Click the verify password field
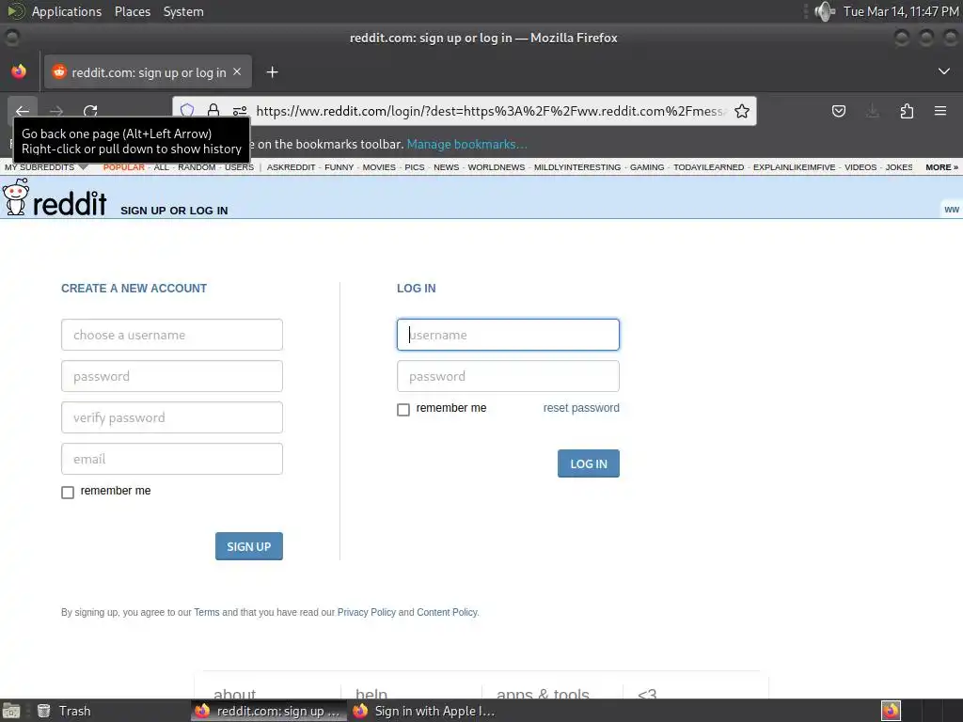The width and height of the screenshot is (963, 722). pos(172,417)
